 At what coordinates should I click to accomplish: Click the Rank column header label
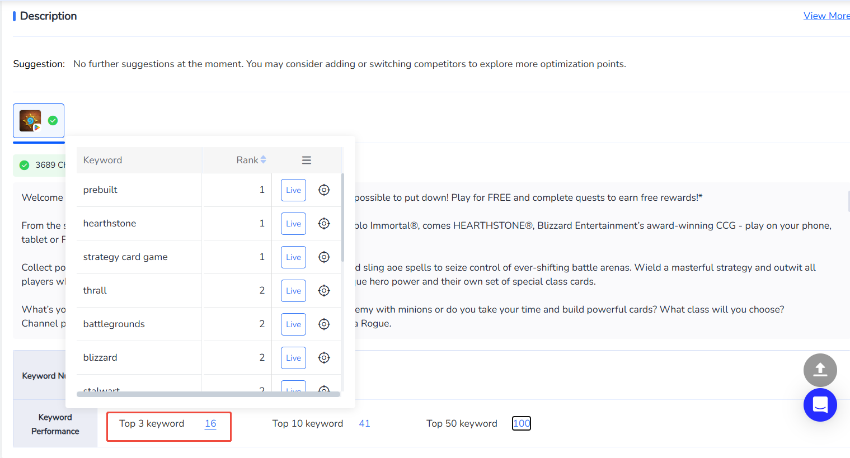point(247,160)
